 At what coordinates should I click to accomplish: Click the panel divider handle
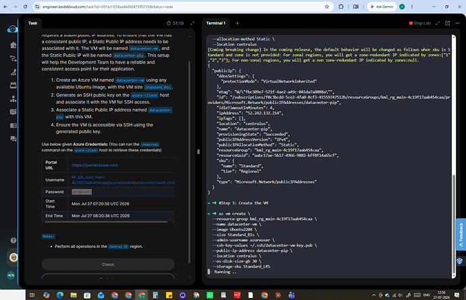pos(199,151)
